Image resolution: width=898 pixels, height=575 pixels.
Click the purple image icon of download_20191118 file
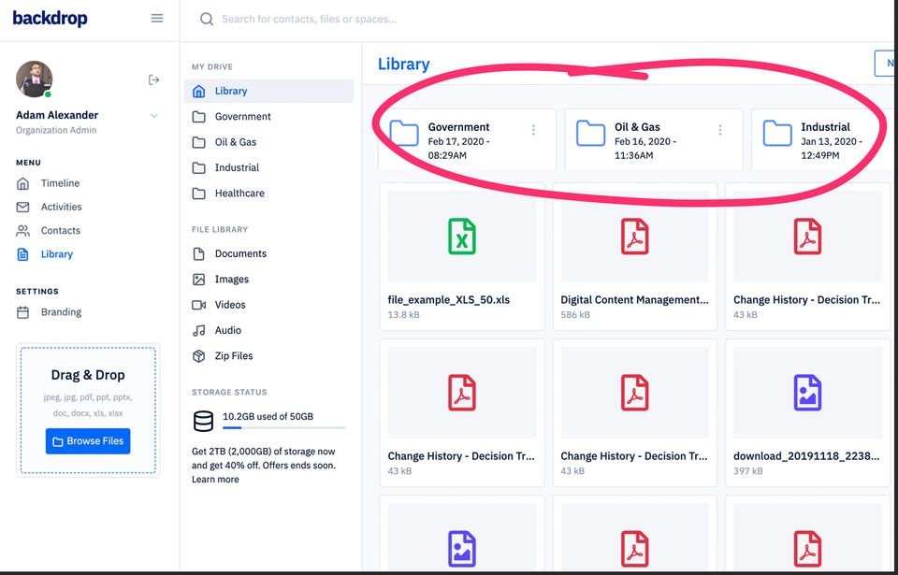point(807,393)
